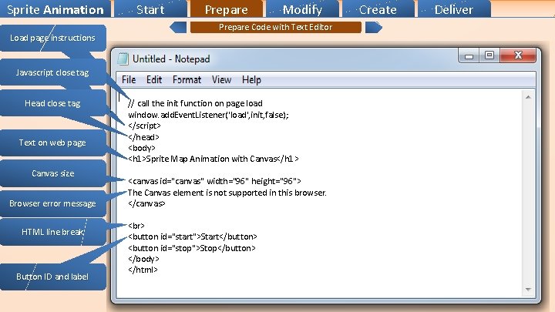Image resolution: width=555 pixels, height=312 pixels.
Task: Click the <br> tag line
Action: (x=136, y=225)
